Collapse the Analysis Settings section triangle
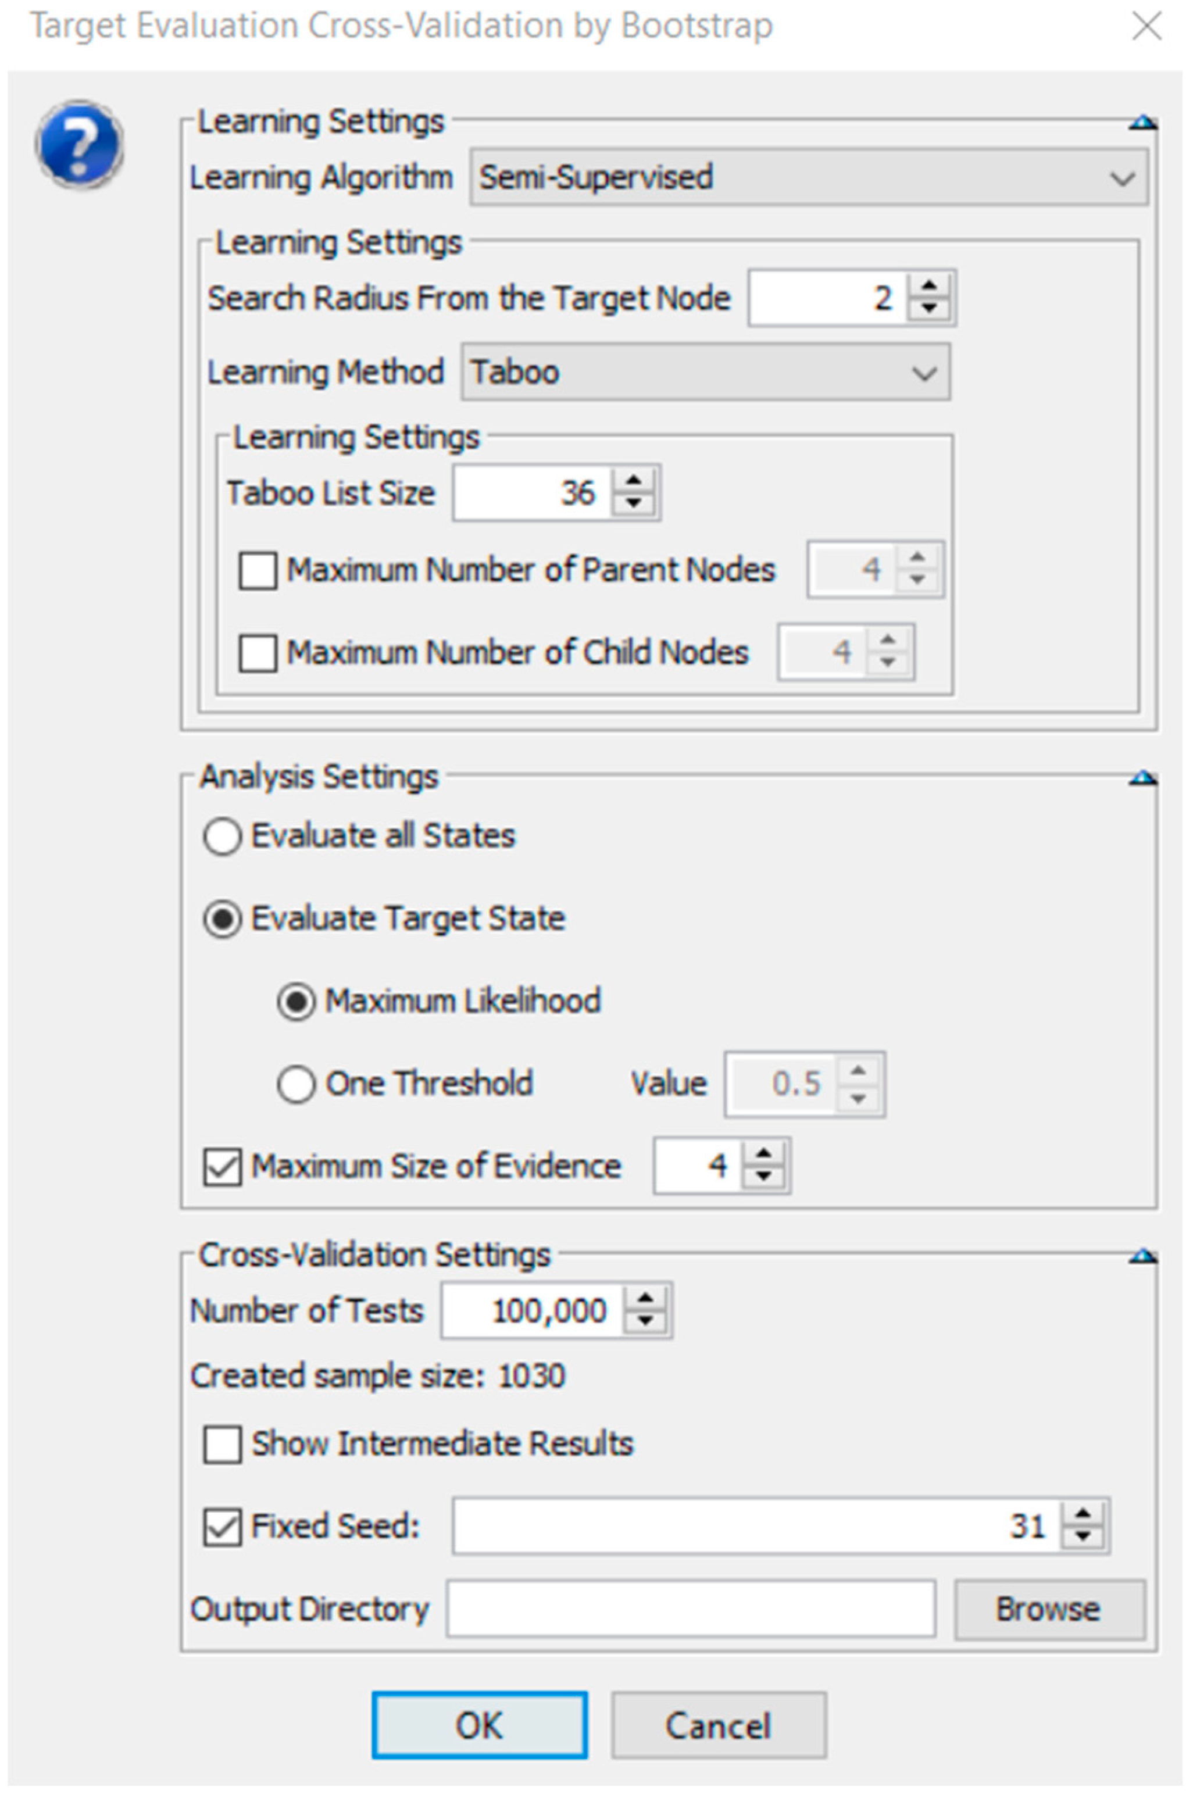Image resolution: width=1193 pixels, height=1794 pixels. pyautogui.click(x=1143, y=777)
